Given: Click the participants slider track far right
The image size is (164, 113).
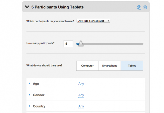Looking at the screenshot, I should click(142, 44).
